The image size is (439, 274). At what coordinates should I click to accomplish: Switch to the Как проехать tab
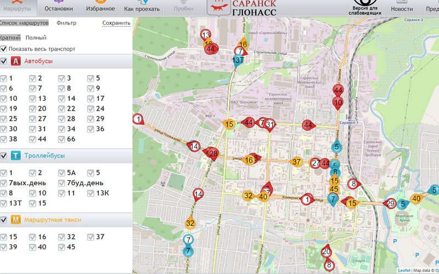click(142, 9)
